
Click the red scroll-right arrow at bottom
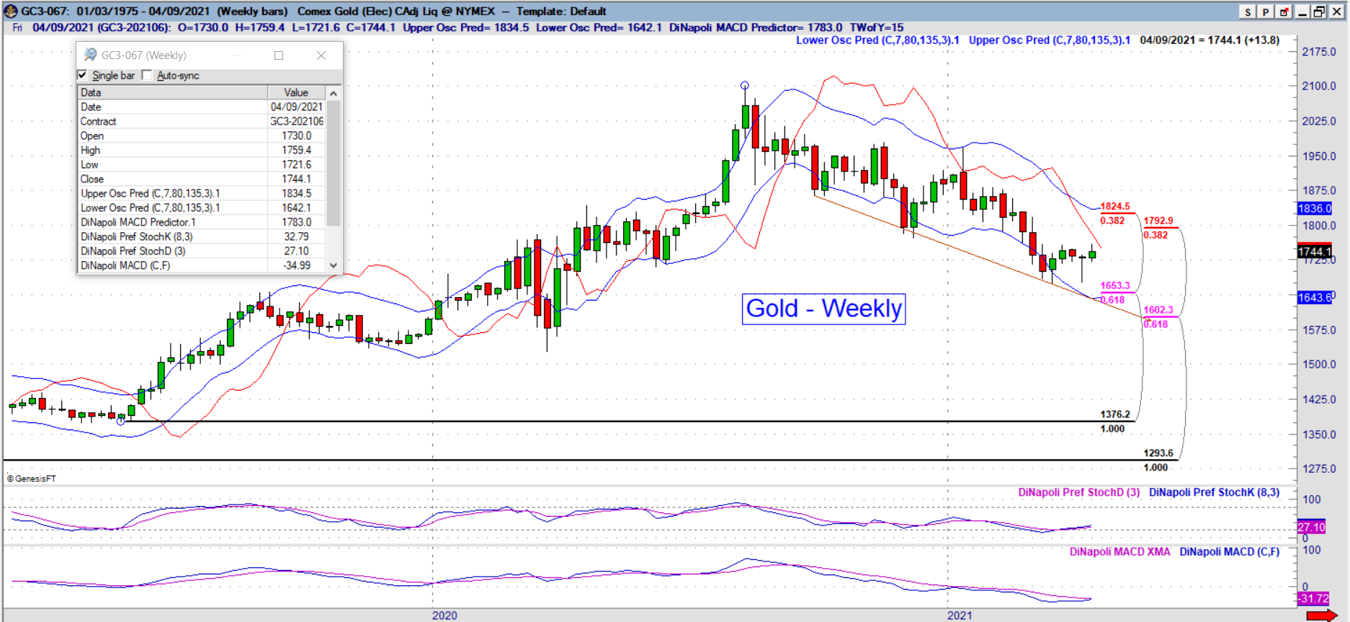coord(1321,615)
